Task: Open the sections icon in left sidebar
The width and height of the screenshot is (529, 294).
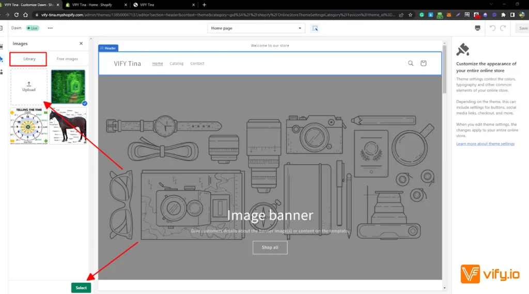Action: (2, 47)
